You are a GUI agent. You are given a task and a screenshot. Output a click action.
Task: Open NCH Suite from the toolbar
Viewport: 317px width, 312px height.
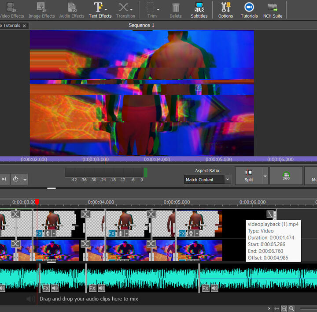272,10
